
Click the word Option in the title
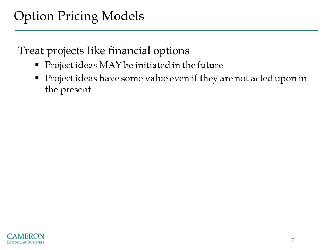34,17
